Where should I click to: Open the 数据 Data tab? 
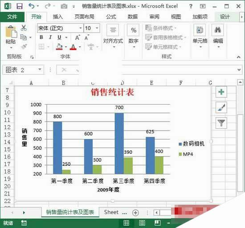(133, 17)
